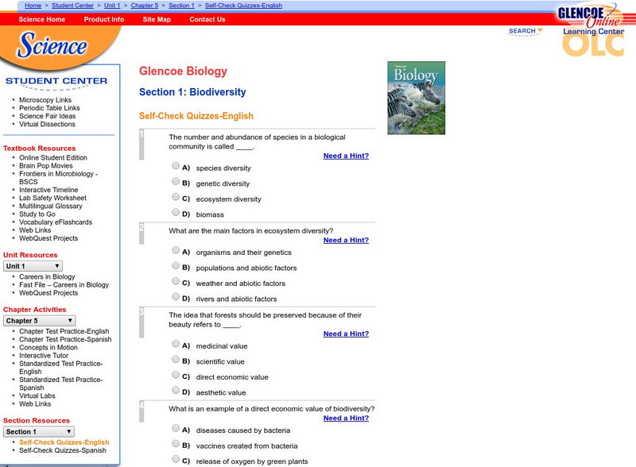The height and width of the screenshot is (467, 636).
Task: Open Science Home in red menu bar
Action: (42, 19)
